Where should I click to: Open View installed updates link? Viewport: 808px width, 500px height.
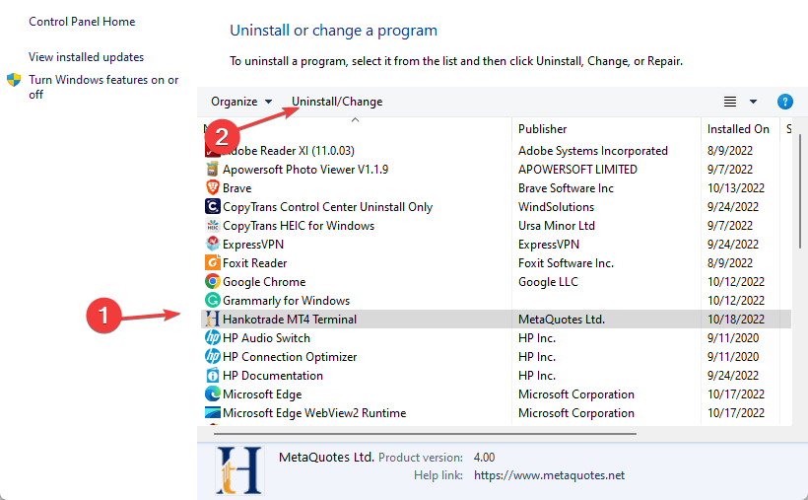click(x=86, y=57)
